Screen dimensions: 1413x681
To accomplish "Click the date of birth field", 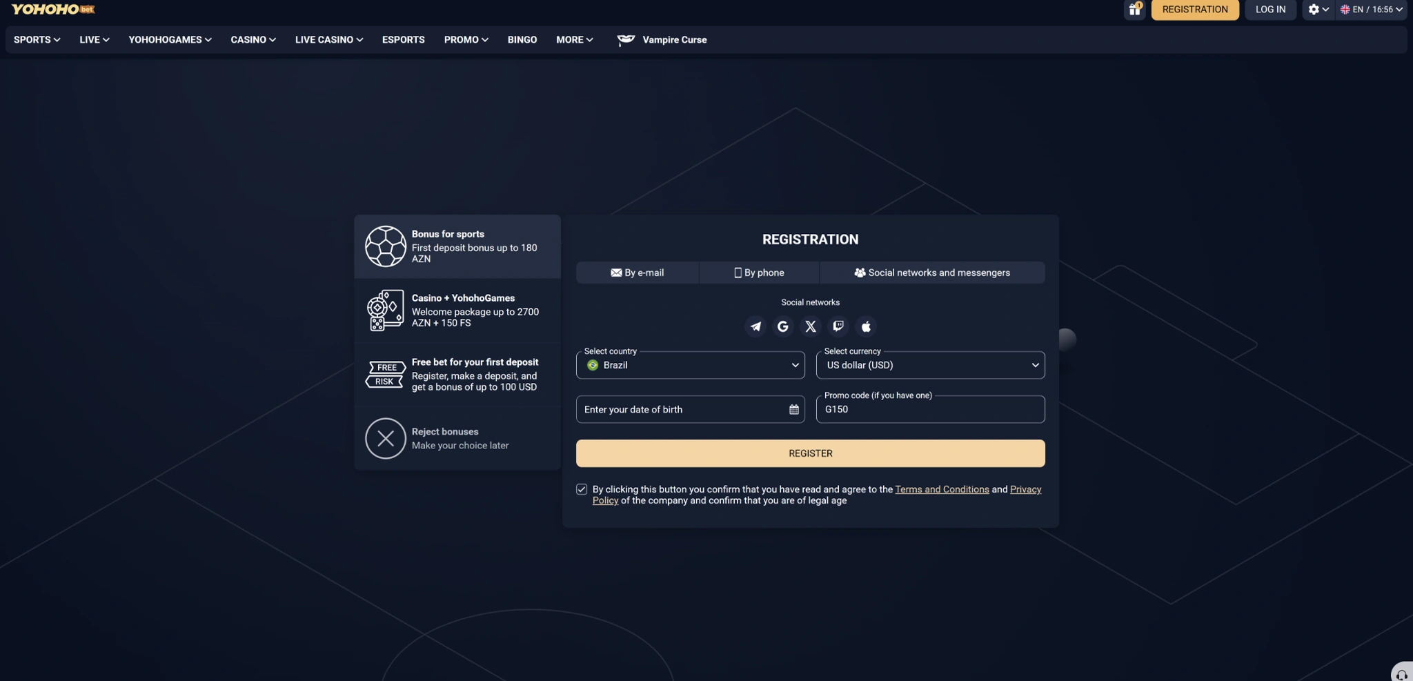I will click(x=691, y=409).
